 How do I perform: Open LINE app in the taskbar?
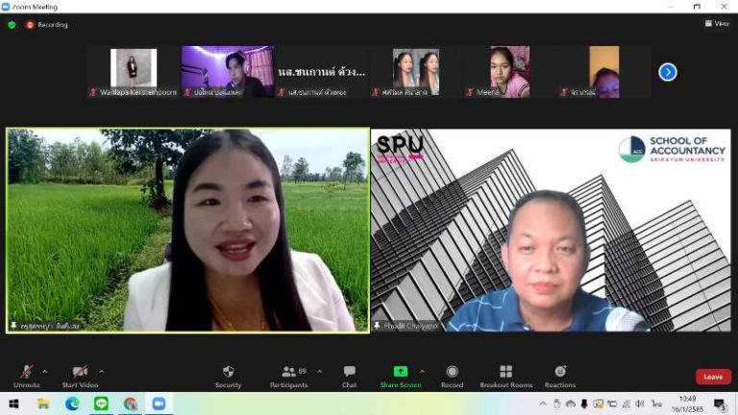101,403
